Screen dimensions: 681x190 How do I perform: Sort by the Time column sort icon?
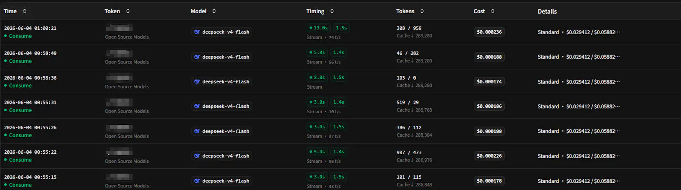coord(24,11)
